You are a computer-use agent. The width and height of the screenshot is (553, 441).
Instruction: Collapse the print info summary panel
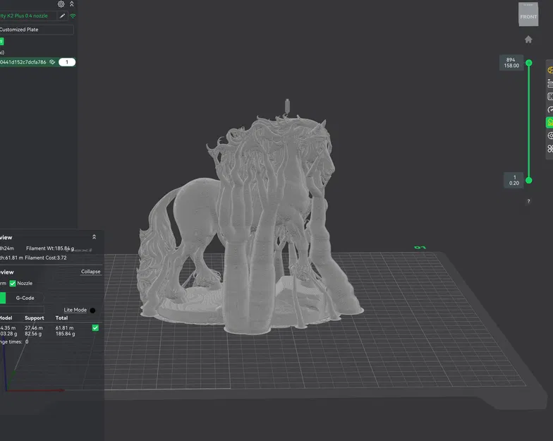(x=95, y=237)
